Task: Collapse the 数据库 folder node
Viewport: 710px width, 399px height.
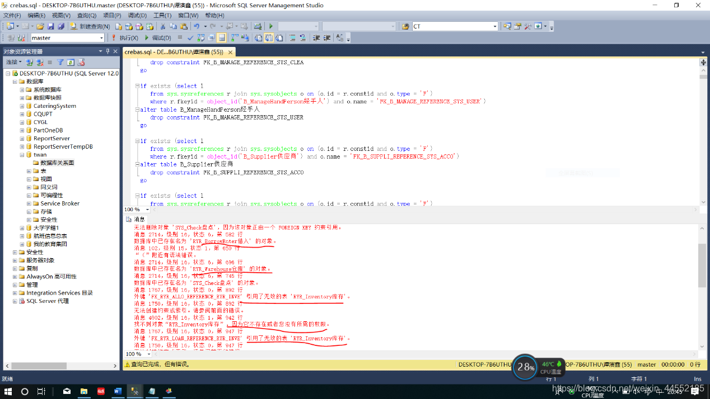Action: point(15,82)
